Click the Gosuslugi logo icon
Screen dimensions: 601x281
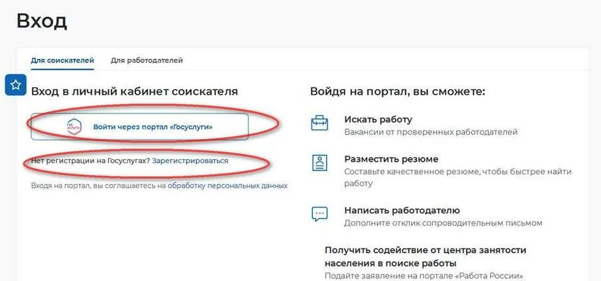coord(74,127)
